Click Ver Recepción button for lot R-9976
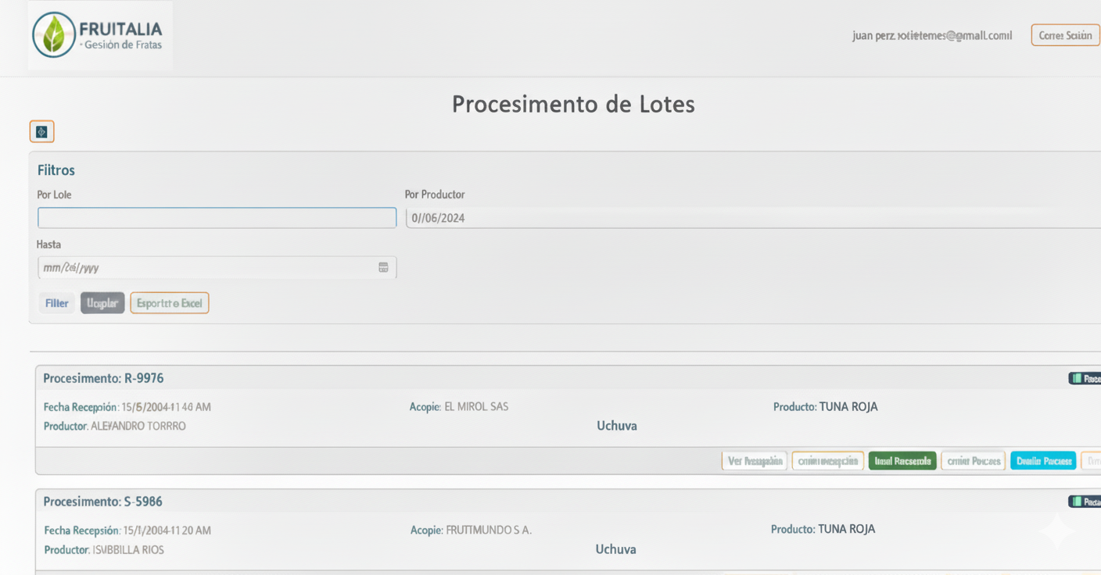 [x=754, y=461]
